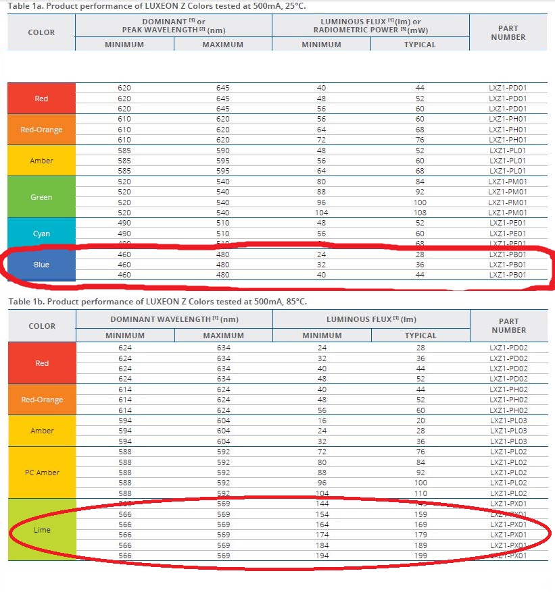Click the Luminous Flux or Radiometric Power header
The image size is (555, 592).
[370, 26]
